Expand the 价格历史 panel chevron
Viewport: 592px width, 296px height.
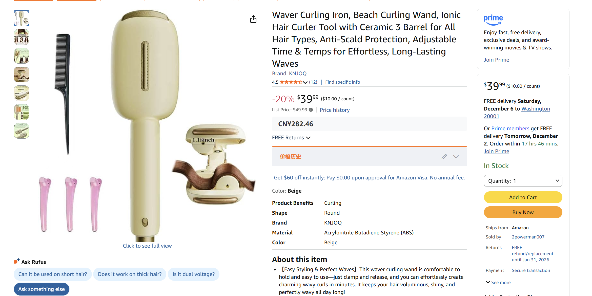pyautogui.click(x=456, y=157)
